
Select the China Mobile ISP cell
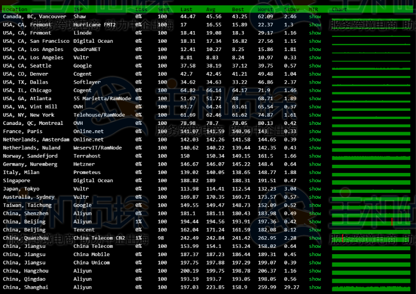(91, 255)
